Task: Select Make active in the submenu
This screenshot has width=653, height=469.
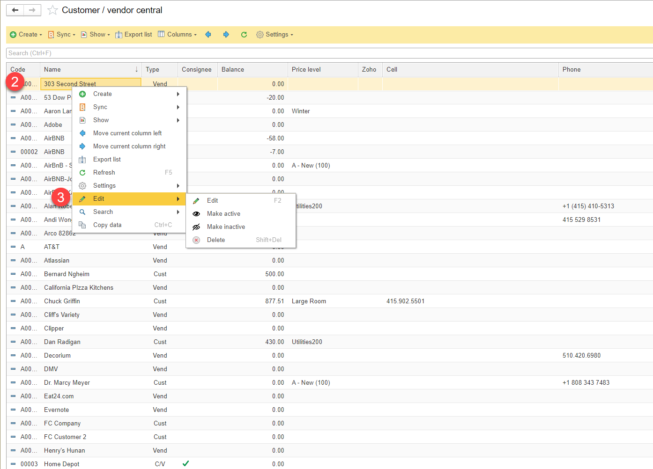Action: point(223,214)
